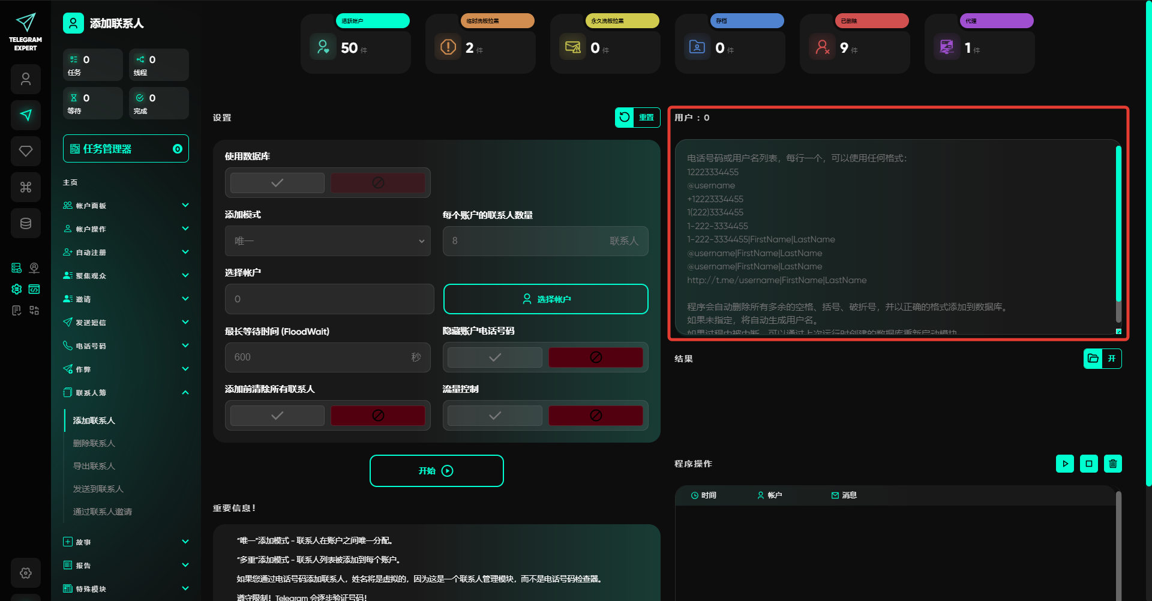1152x601 pixels.
Task: Click the 最长等待时间 FloodWait input field
Action: coord(318,357)
